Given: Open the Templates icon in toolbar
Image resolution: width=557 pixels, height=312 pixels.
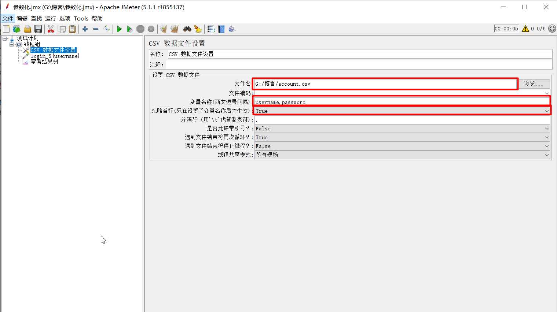Looking at the screenshot, I should (17, 29).
